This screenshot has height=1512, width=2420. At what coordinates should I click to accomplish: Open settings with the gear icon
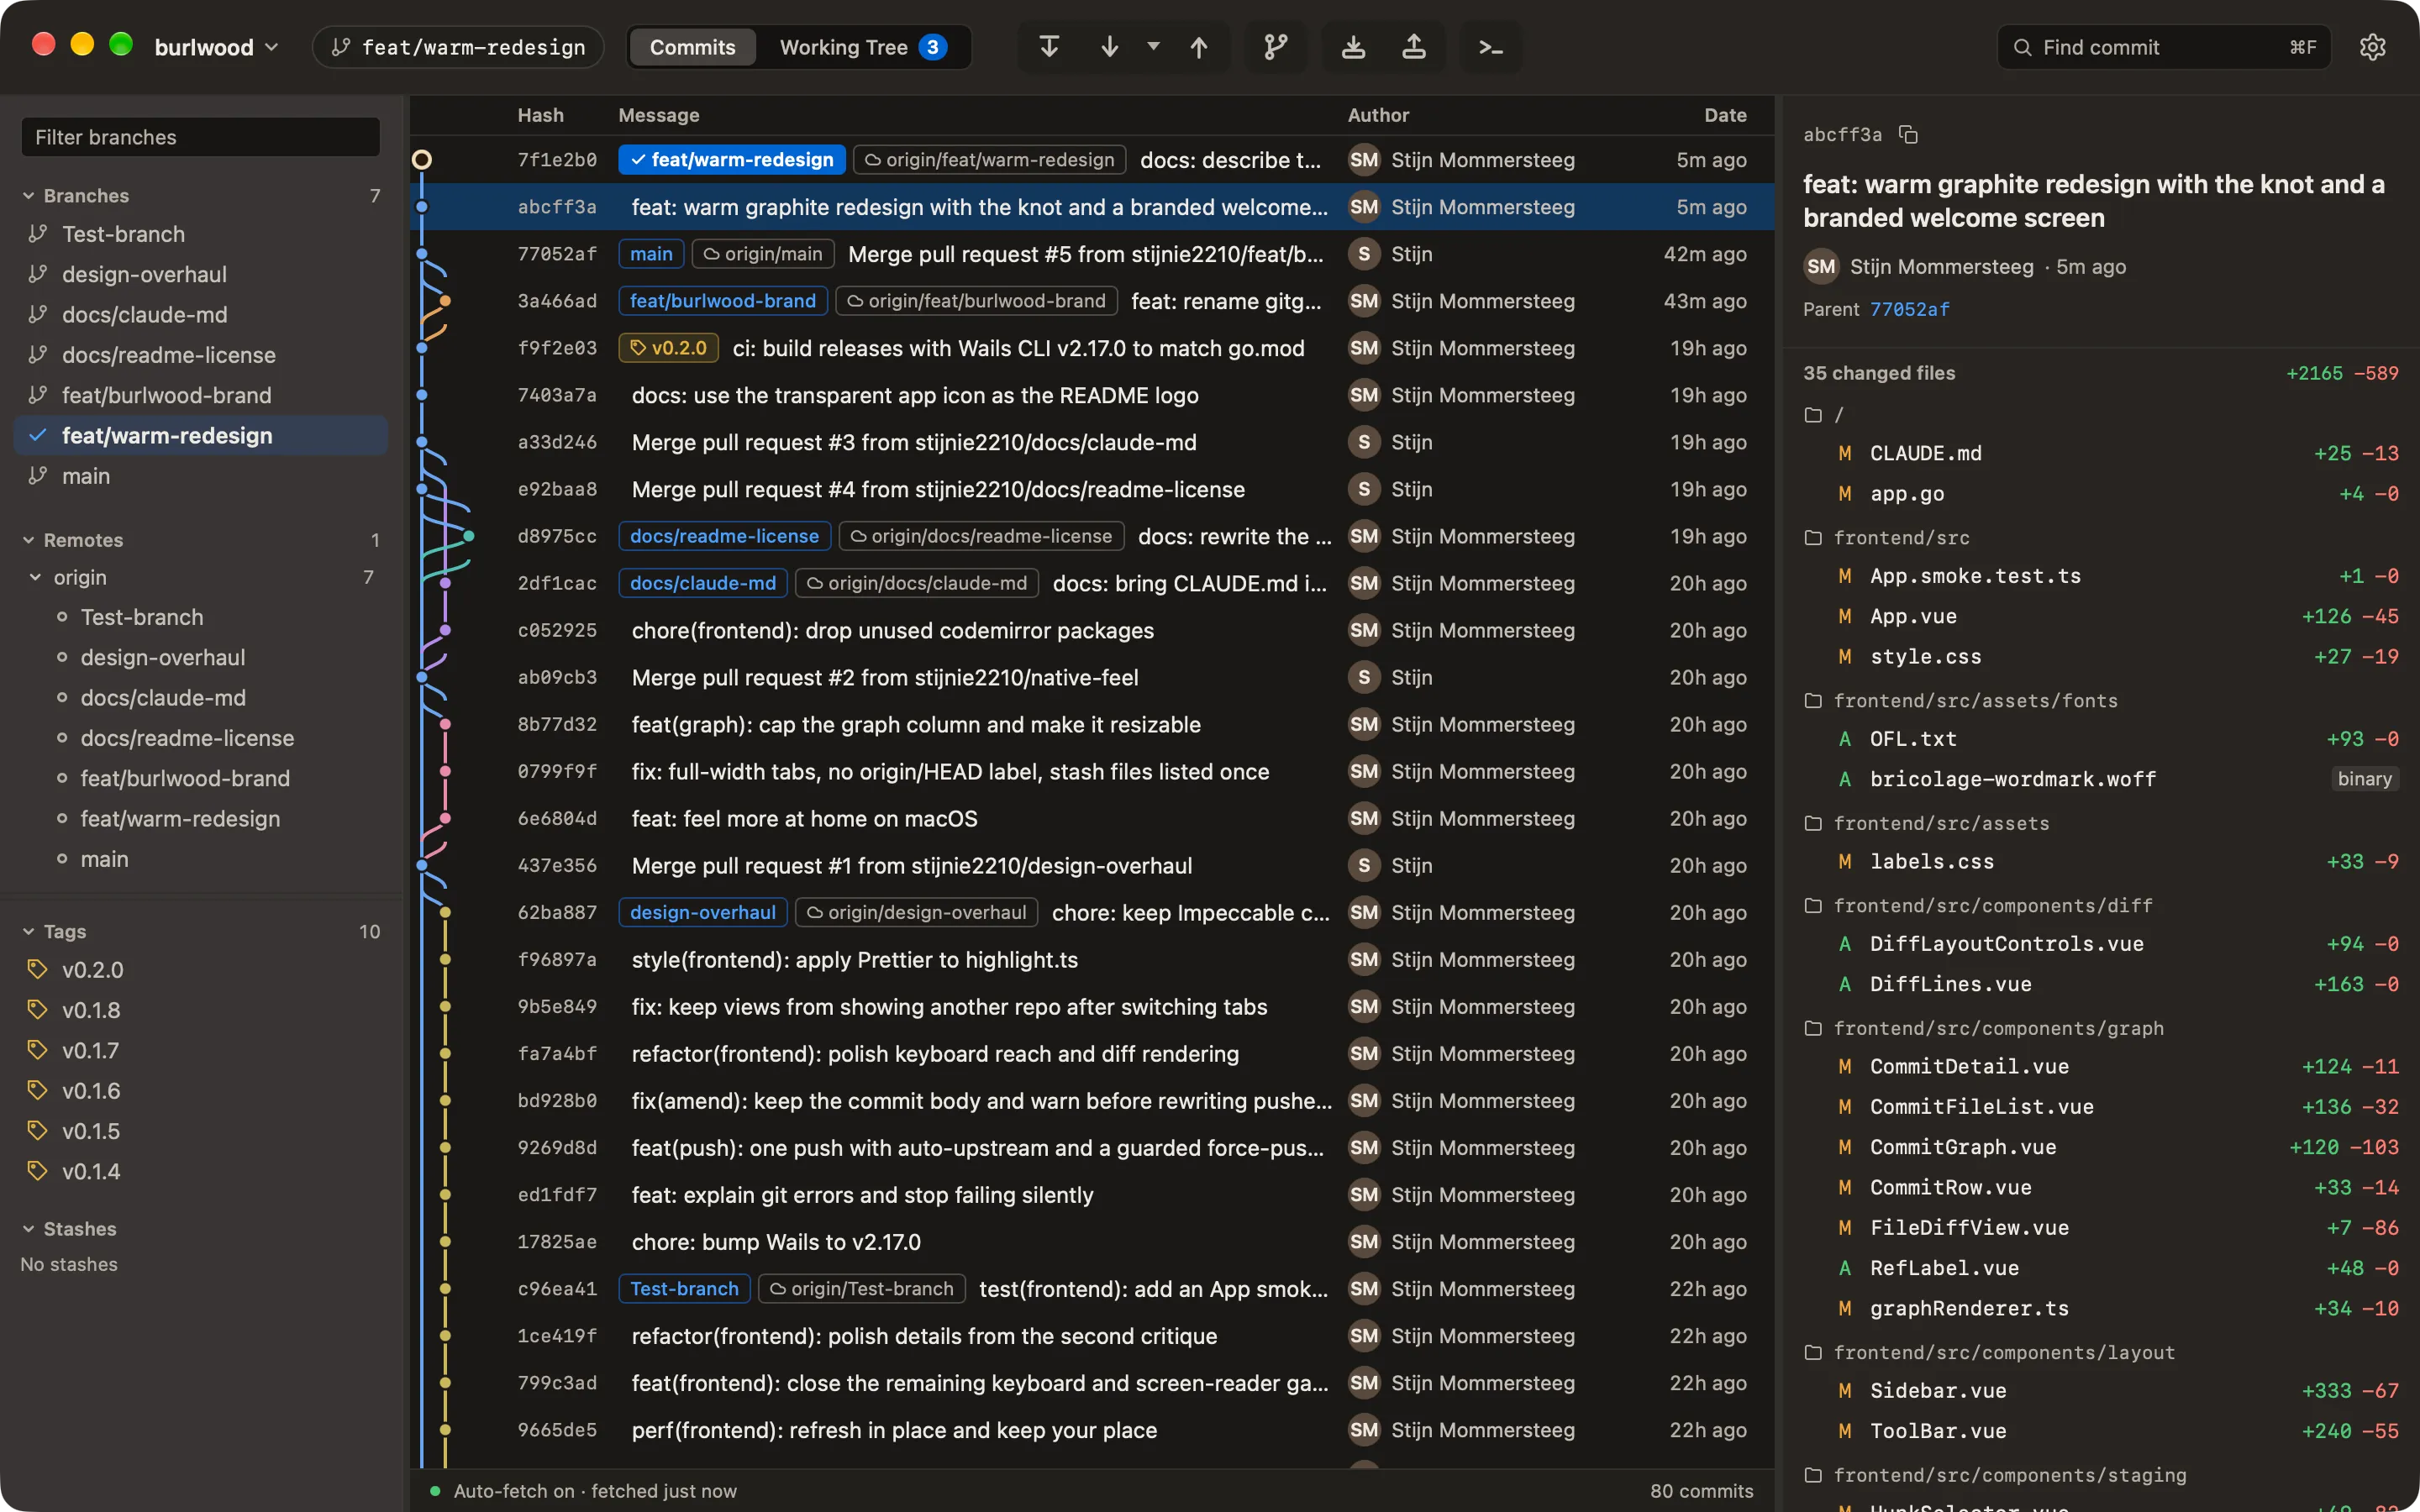2372,47
